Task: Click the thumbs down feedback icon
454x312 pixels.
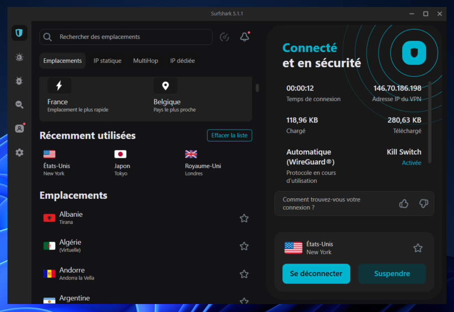Action: [x=424, y=203]
